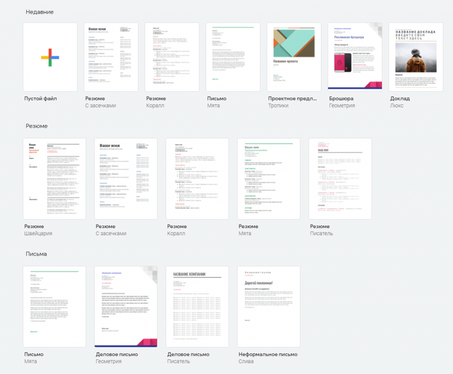This screenshot has width=453, height=374.
Task: Open the "Письмо Мята" template in Недавние
Action: (233, 57)
